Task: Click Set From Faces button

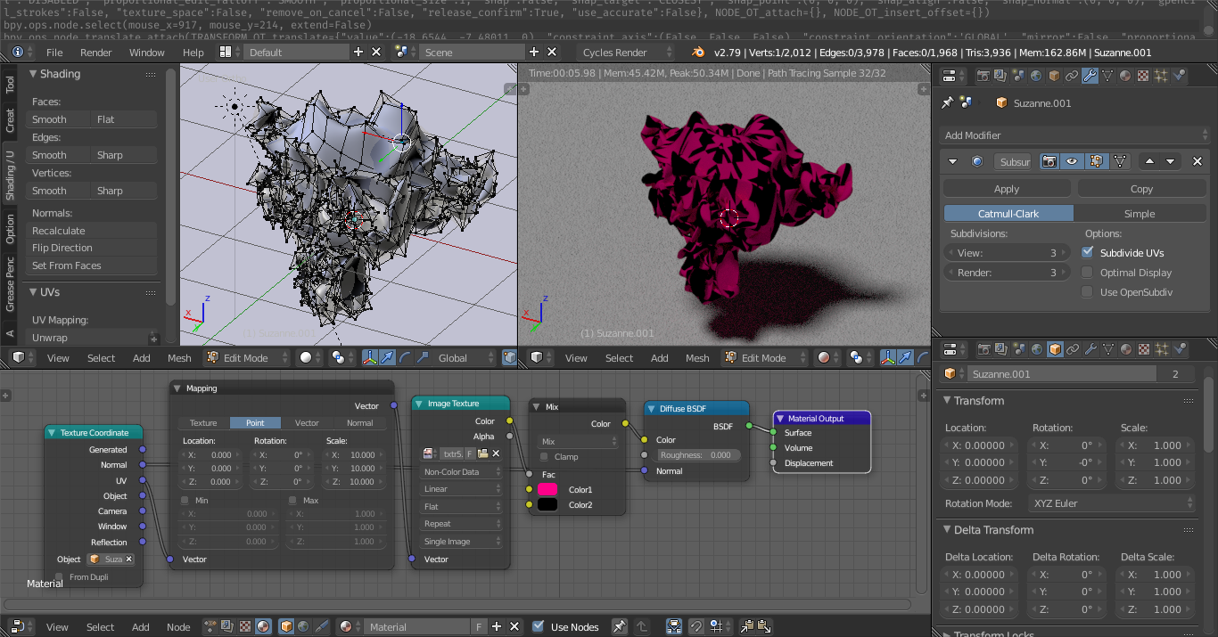Action: [x=93, y=265]
